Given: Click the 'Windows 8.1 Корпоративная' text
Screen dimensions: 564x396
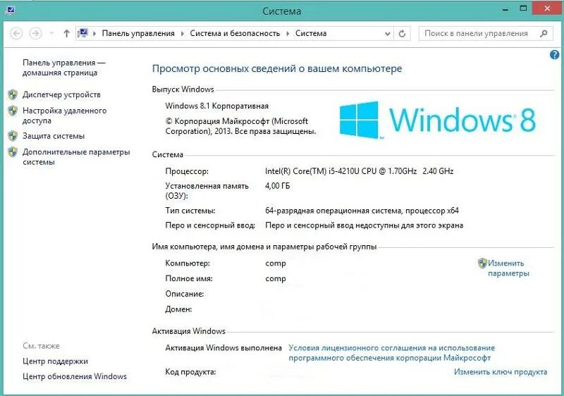Looking at the screenshot, I should 217,106.
